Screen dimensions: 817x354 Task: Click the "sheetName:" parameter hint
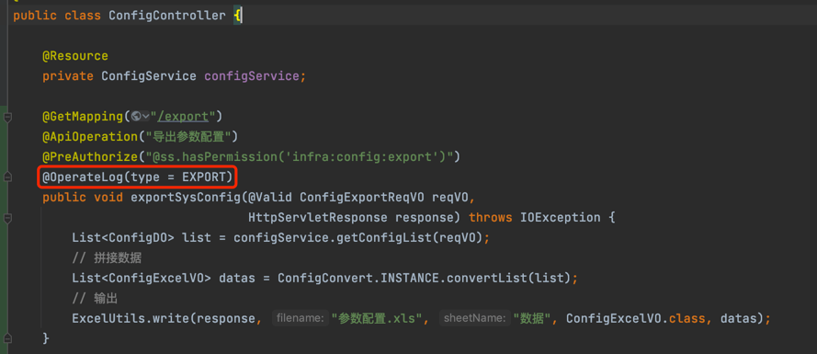(474, 318)
